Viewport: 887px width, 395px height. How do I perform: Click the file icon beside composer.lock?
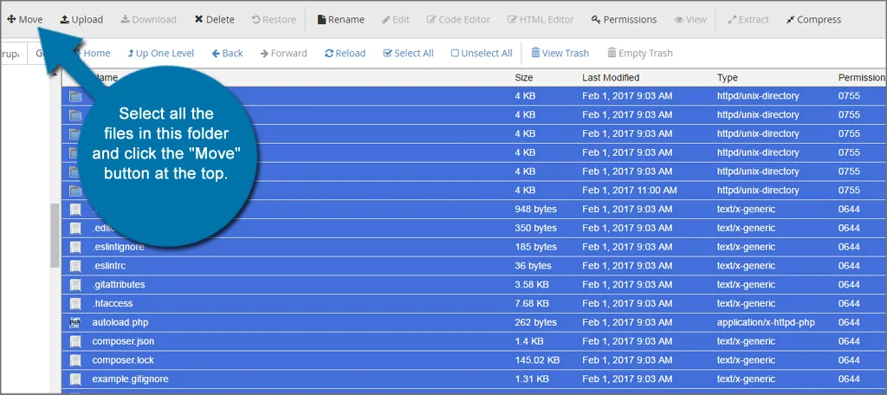[75, 360]
